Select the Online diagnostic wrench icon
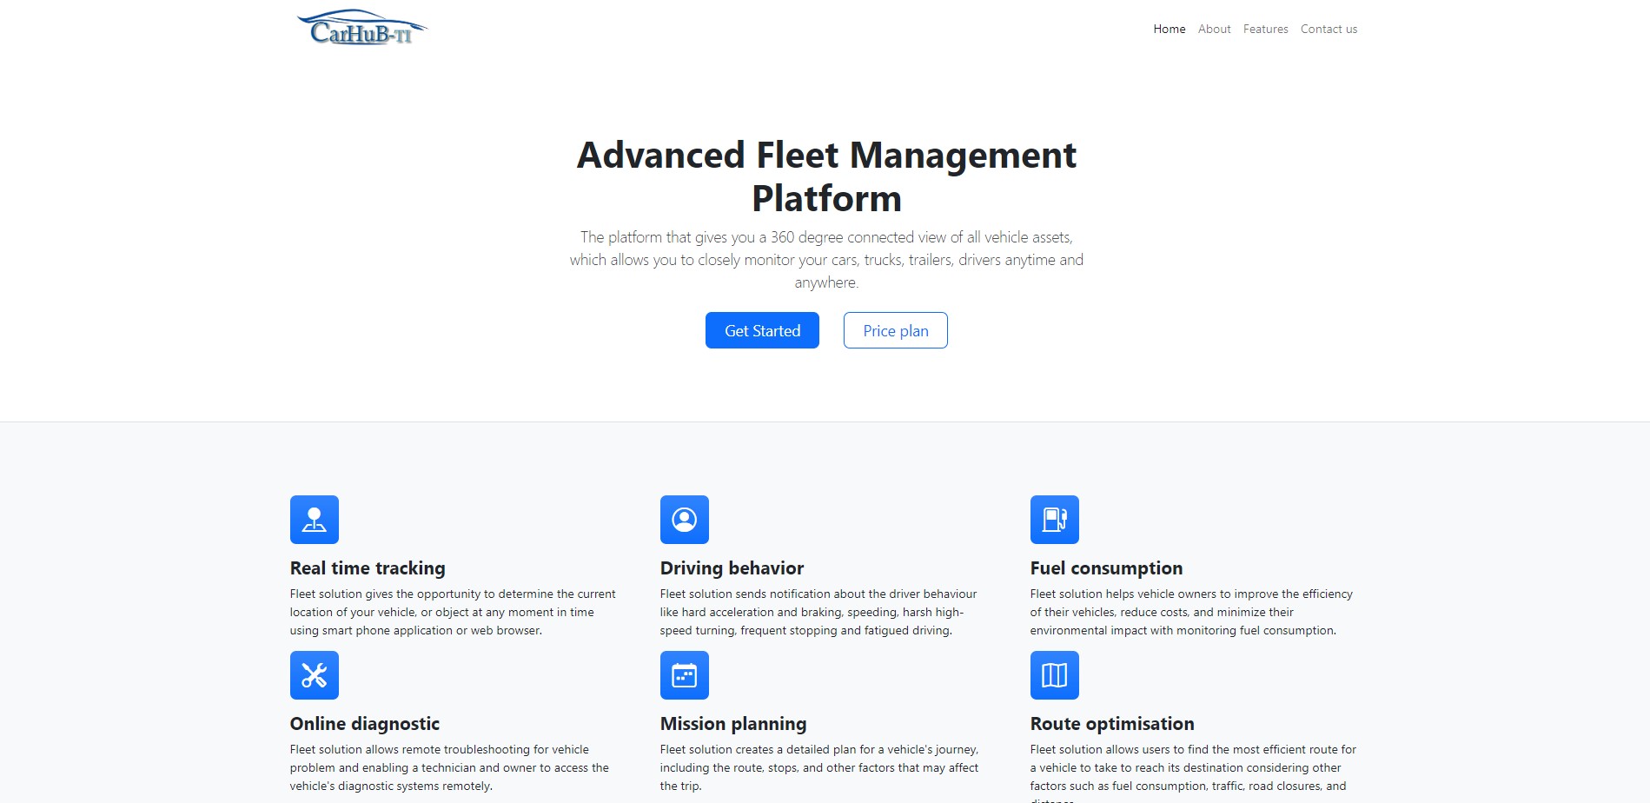 pyautogui.click(x=315, y=675)
